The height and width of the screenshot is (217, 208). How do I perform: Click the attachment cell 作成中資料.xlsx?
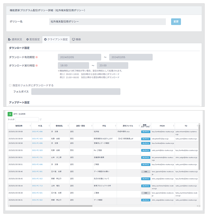(x=124, y=132)
